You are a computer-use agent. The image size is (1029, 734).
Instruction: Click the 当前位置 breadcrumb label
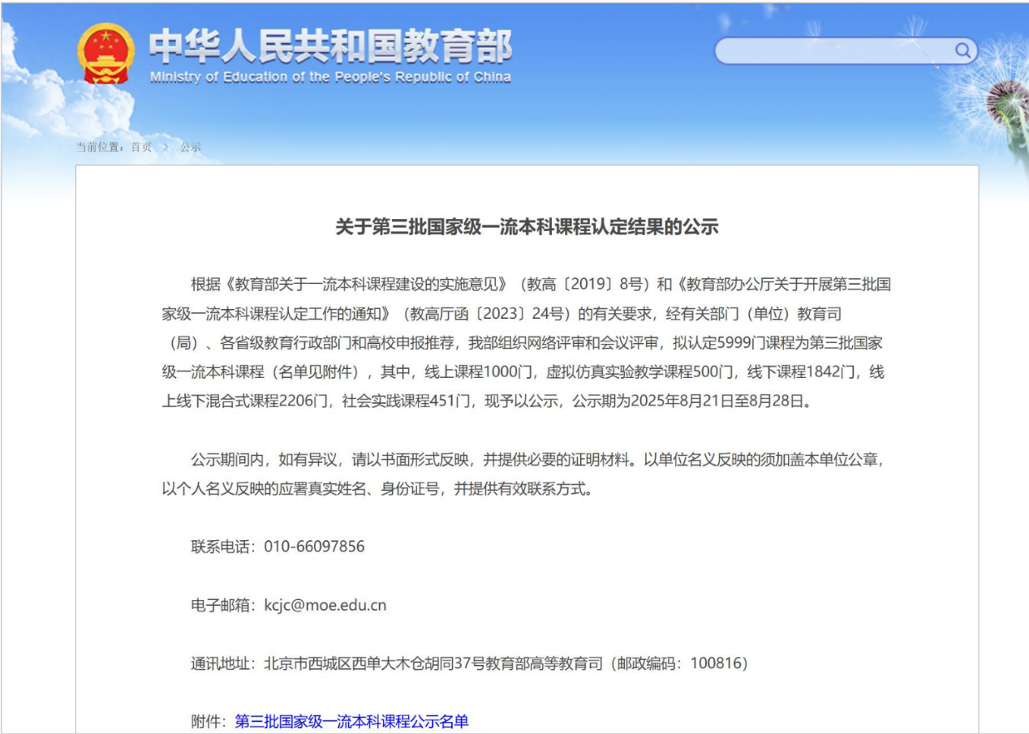coord(99,148)
